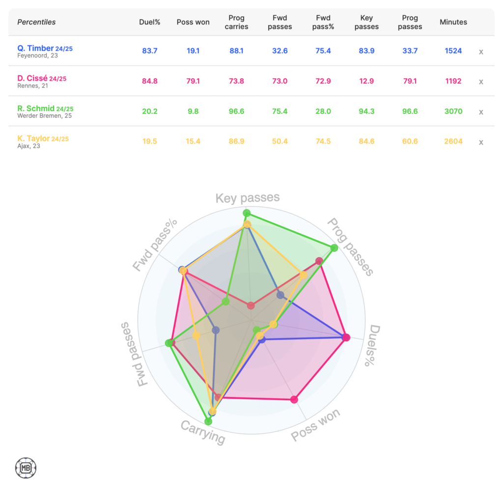
Task: Click the MB logo icon
Action: [x=26, y=468]
